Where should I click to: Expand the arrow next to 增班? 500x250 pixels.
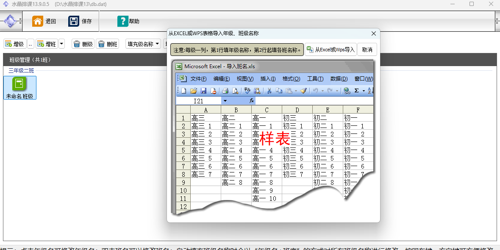coord(61,44)
